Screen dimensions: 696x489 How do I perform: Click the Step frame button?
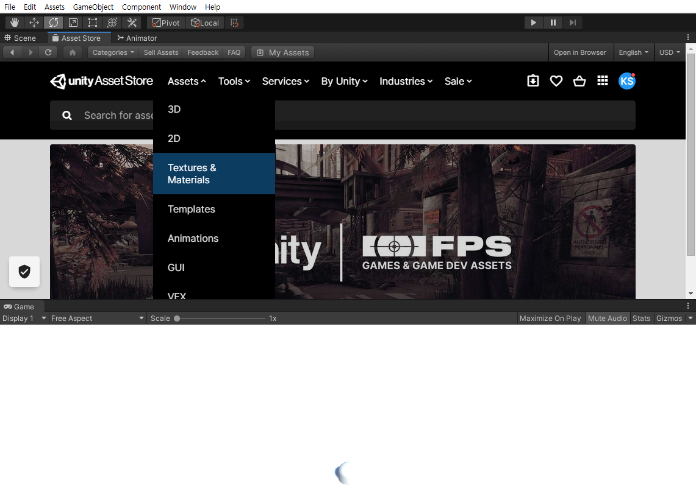(573, 23)
